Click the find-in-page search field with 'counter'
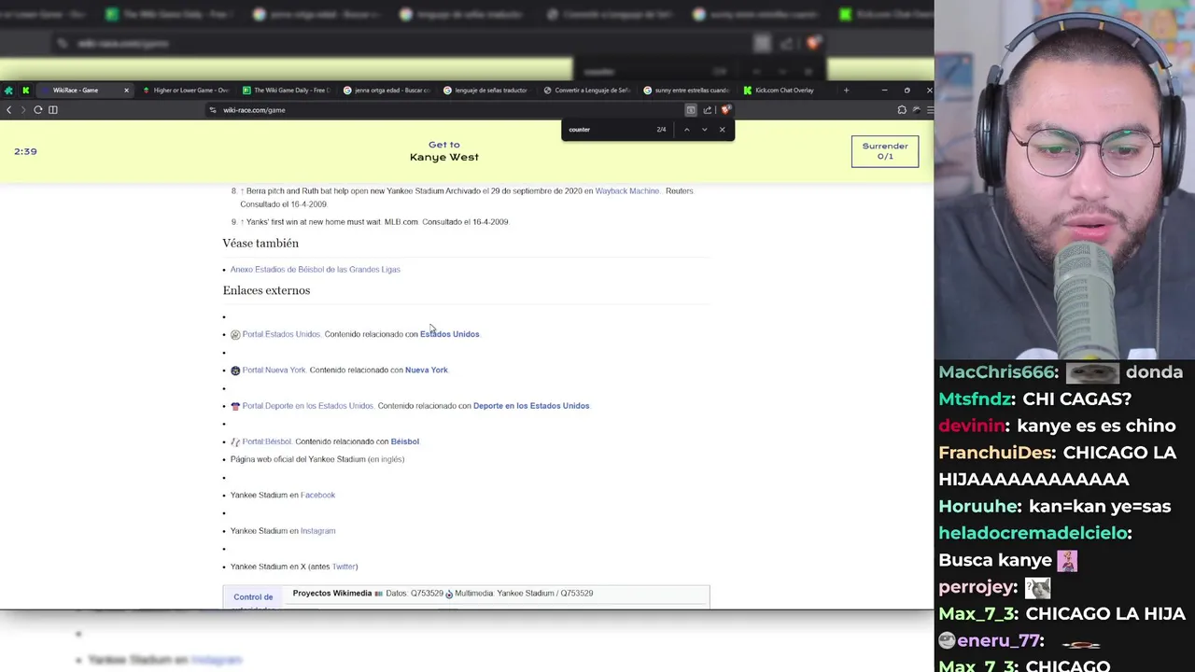The height and width of the screenshot is (672, 1195). tap(609, 130)
